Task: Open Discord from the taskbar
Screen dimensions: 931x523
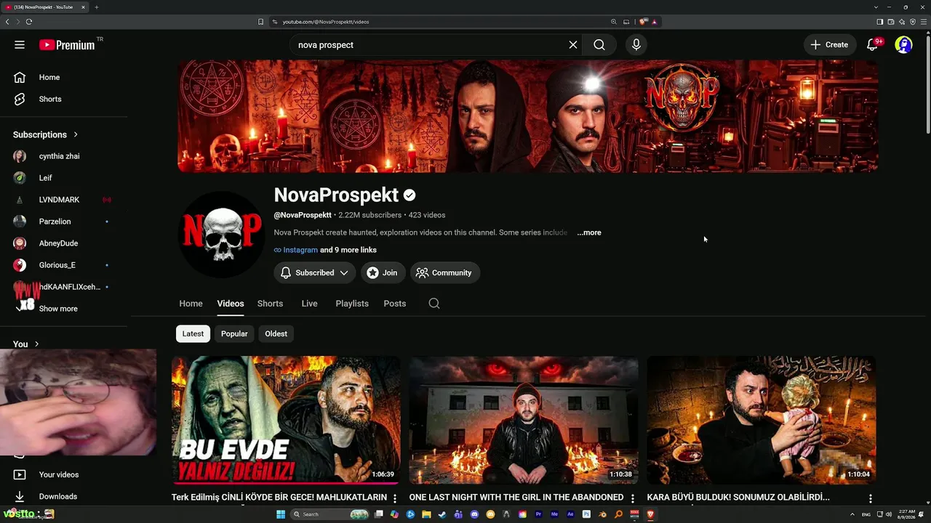Action: (474, 514)
